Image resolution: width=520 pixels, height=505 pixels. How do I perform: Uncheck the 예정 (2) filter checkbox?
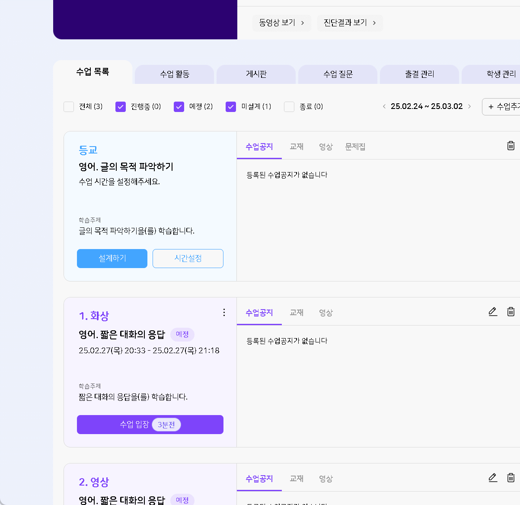coord(179,107)
